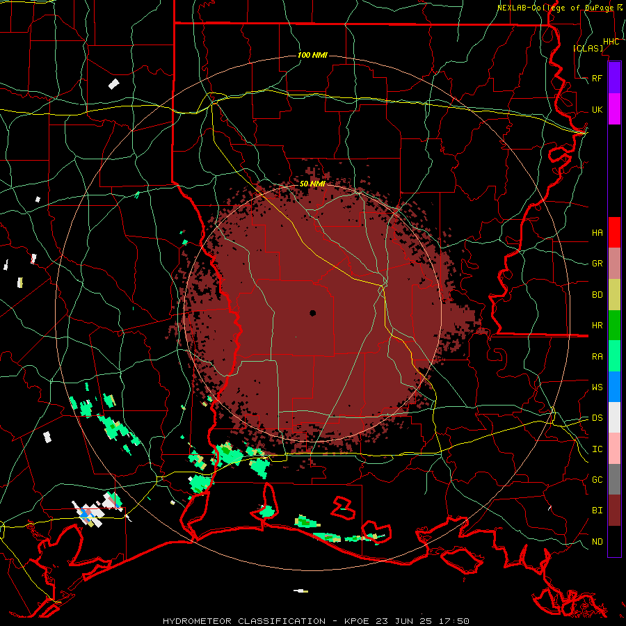
Task: Select the light pink IC swatch
Action: pyautogui.click(x=614, y=449)
